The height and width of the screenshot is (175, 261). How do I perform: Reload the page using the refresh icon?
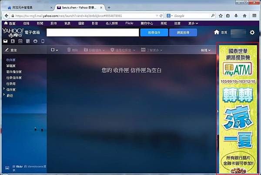[x=161, y=16]
